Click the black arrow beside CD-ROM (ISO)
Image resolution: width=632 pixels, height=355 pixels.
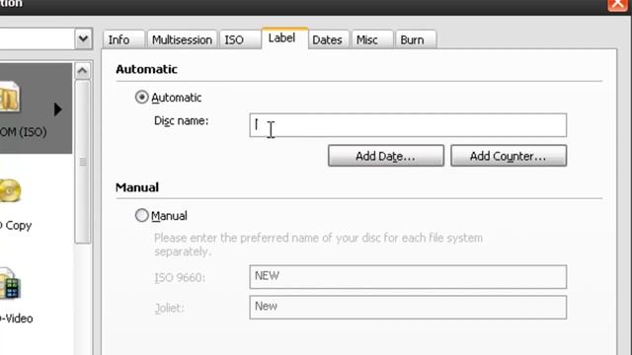[57, 109]
